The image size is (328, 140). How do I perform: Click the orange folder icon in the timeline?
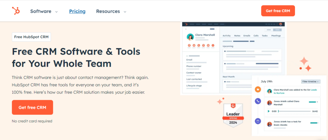(258, 90)
